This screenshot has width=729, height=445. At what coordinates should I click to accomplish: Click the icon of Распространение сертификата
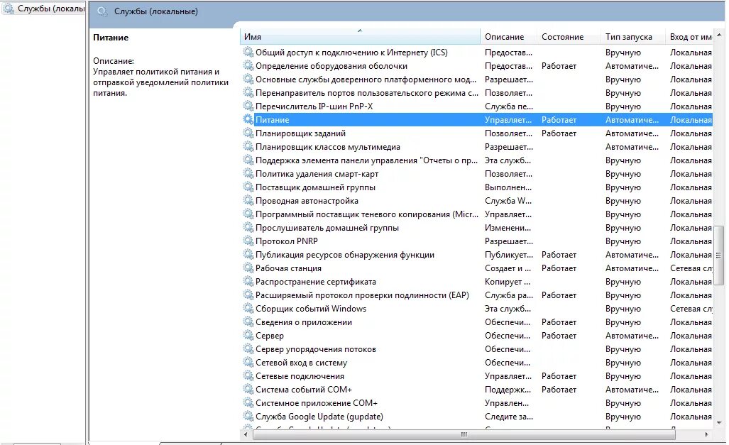[248, 281]
